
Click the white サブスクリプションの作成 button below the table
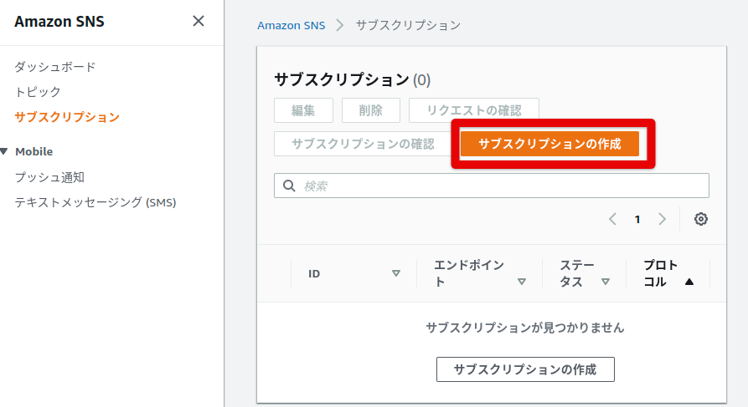(525, 369)
